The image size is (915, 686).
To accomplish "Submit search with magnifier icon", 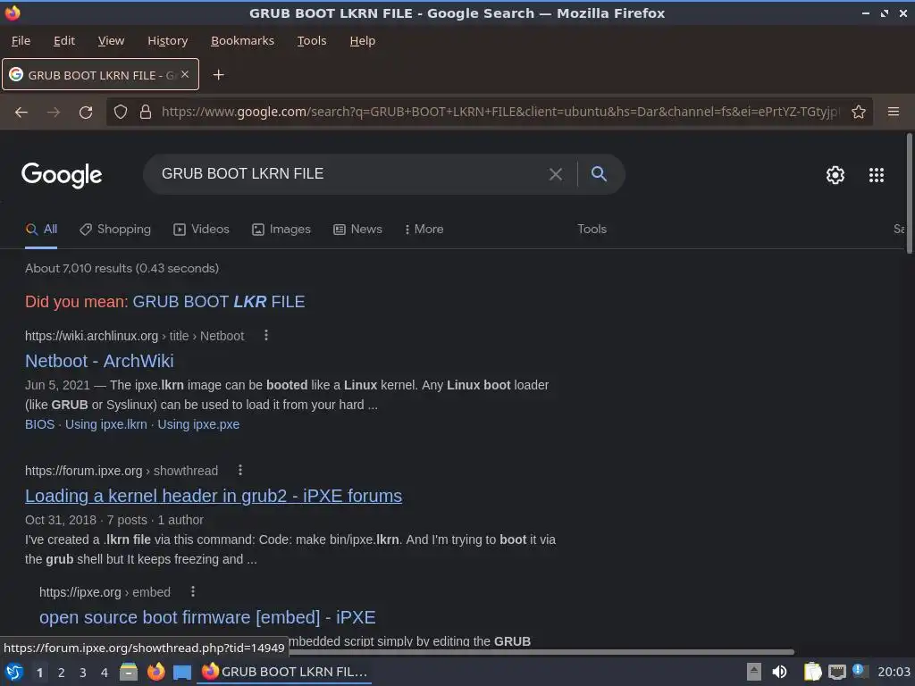I will pos(599,173).
